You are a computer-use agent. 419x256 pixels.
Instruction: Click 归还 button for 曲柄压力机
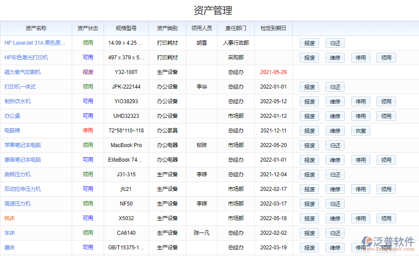point(335,175)
